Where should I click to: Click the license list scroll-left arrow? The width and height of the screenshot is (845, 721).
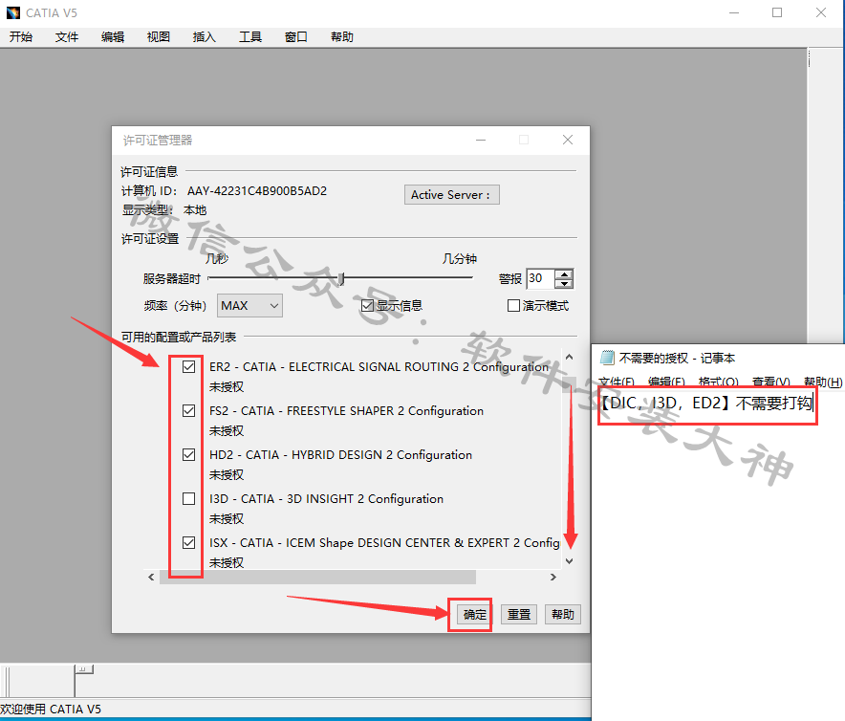[151, 577]
